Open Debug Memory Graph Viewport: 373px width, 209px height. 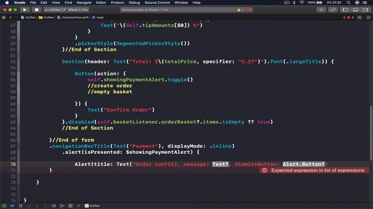[62, 206]
